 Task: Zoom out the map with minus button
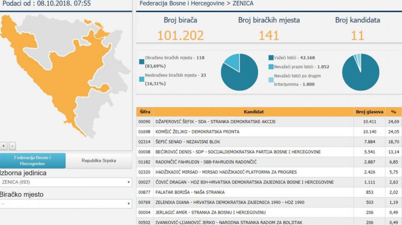(12, 146)
